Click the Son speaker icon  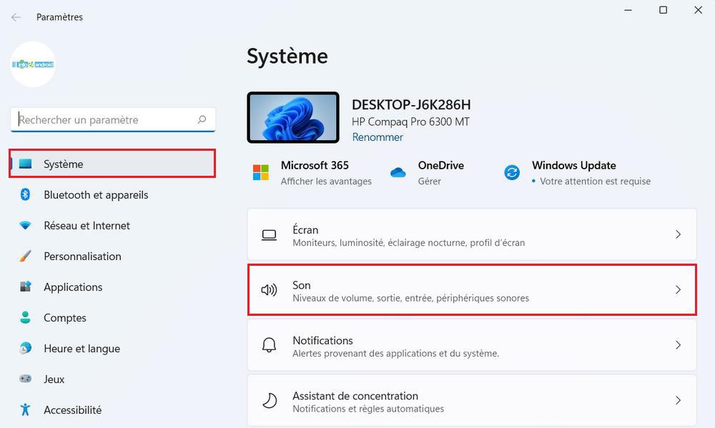coord(269,289)
